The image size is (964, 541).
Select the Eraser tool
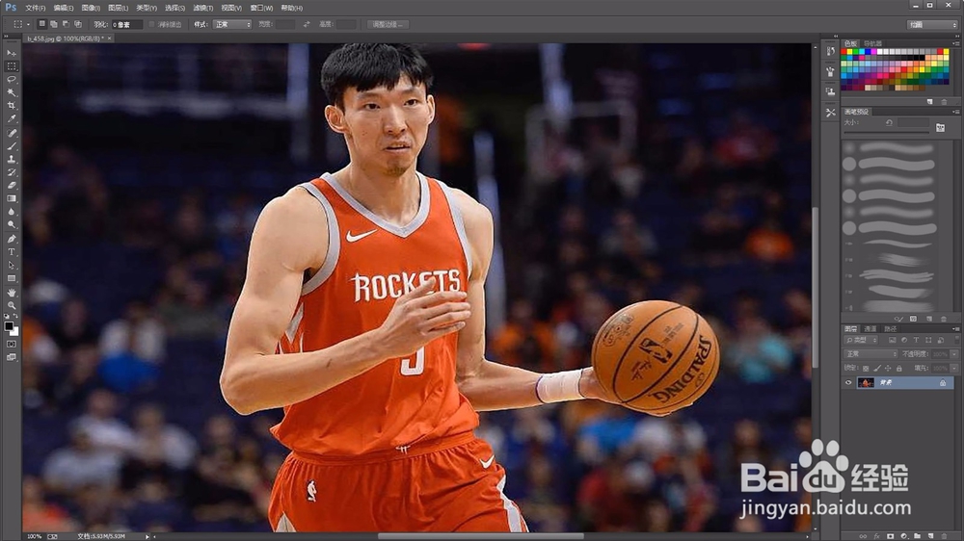[x=11, y=186]
